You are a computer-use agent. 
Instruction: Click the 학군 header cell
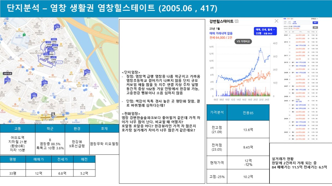pyautogui.click(x=50, y=128)
